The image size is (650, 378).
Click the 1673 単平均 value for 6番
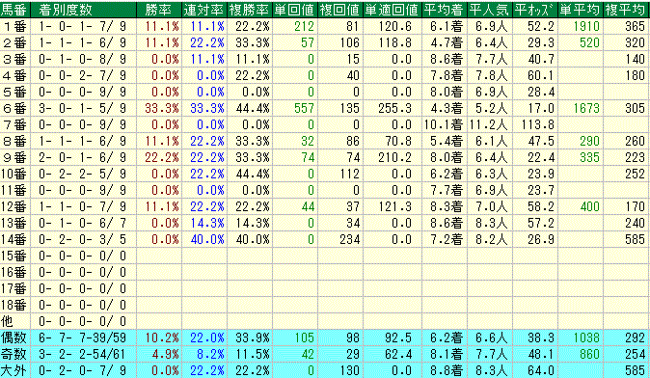pos(586,108)
